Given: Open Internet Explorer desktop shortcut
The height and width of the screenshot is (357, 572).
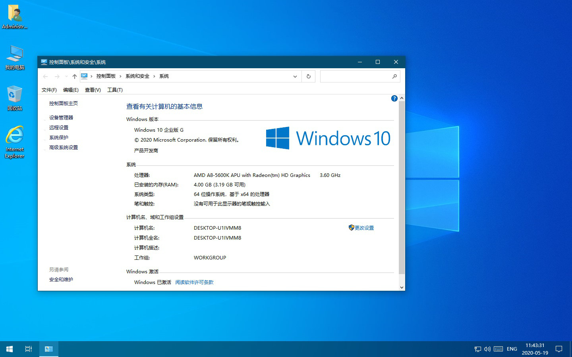Looking at the screenshot, I should [15, 142].
